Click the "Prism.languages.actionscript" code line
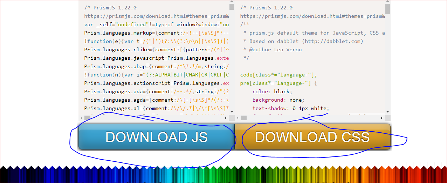 (157, 83)
